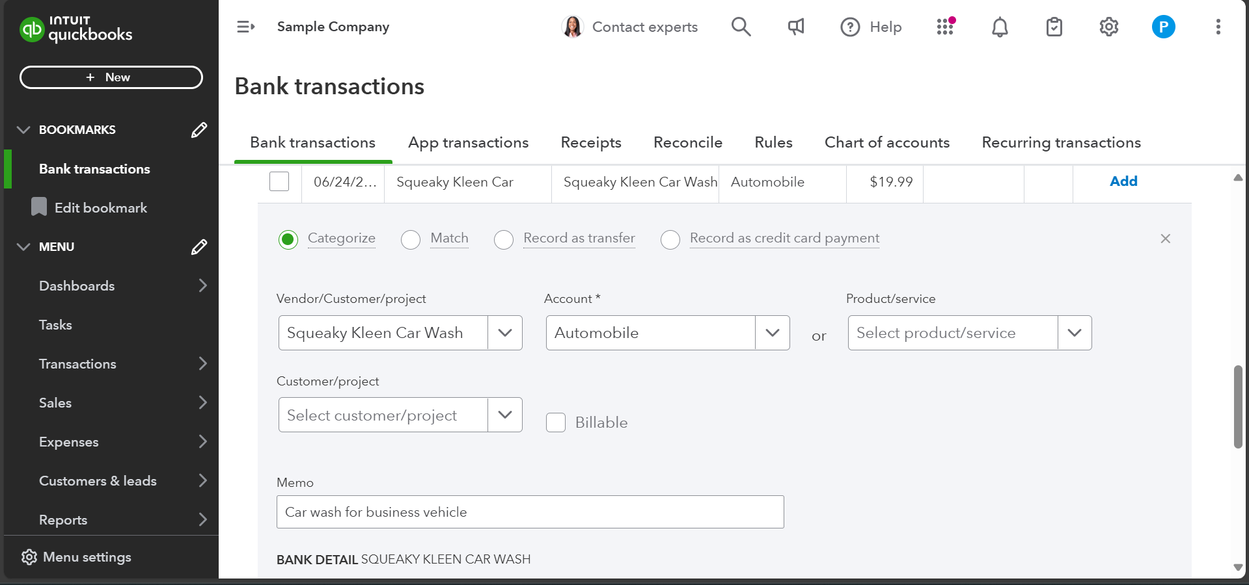Open the search magnifier icon
1249x585 pixels.
click(x=741, y=27)
